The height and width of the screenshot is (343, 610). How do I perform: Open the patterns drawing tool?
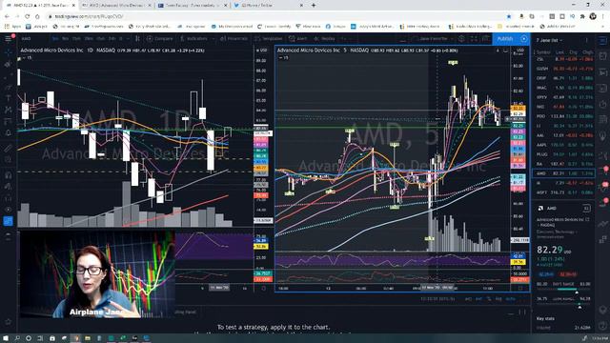point(9,110)
